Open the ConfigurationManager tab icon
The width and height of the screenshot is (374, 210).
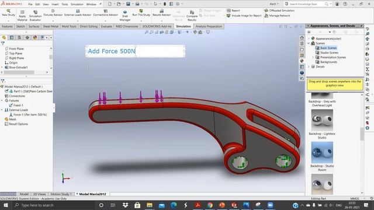click(19, 37)
